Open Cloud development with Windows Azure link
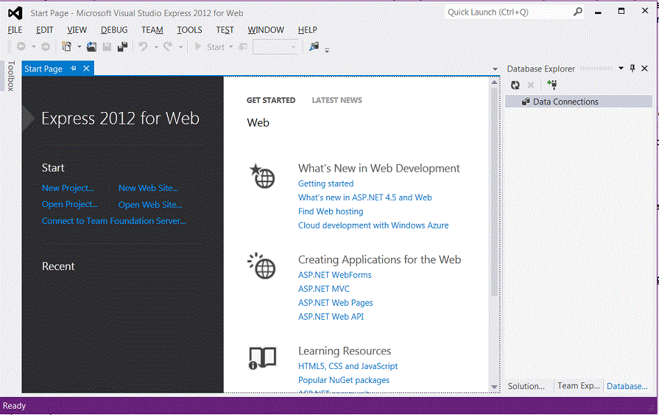Image resolution: width=659 pixels, height=417 pixels. (x=373, y=225)
